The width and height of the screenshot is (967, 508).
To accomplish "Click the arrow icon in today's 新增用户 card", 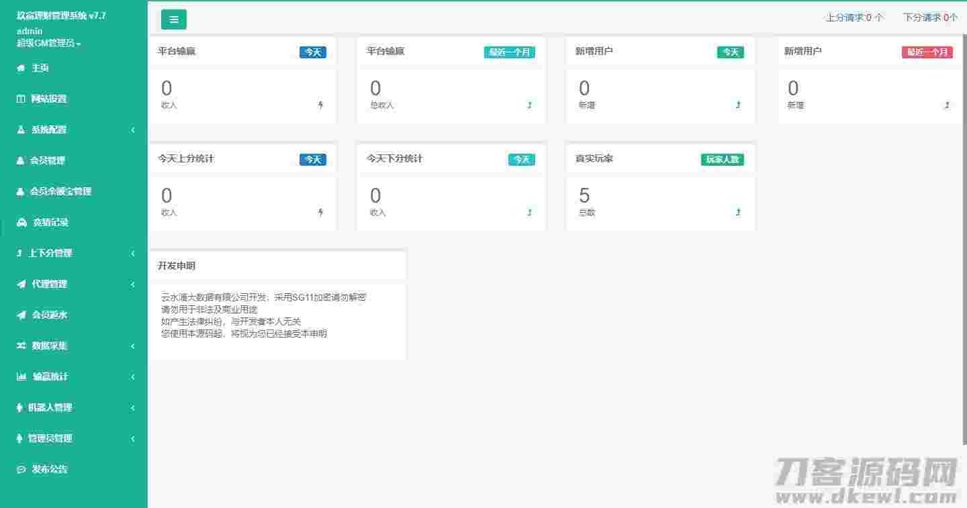I will [x=738, y=105].
